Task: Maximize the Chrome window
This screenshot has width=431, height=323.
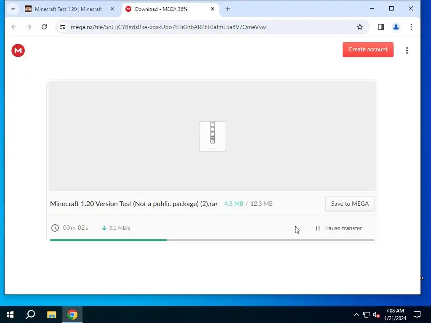Action: [x=391, y=9]
